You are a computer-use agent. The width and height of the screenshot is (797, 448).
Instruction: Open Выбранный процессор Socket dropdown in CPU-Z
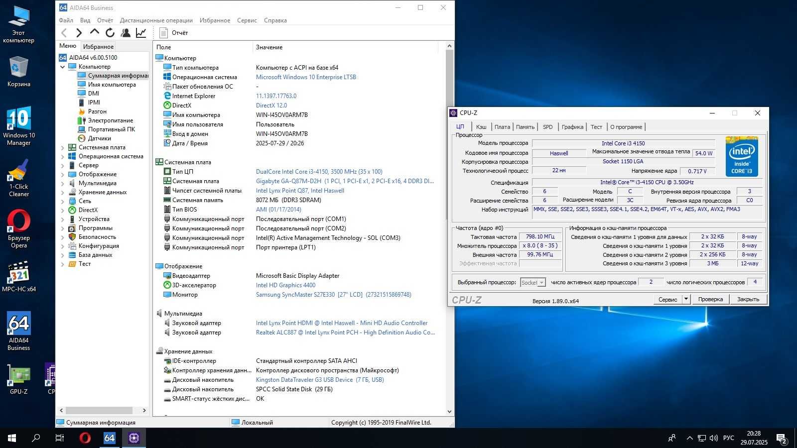[533, 282]
